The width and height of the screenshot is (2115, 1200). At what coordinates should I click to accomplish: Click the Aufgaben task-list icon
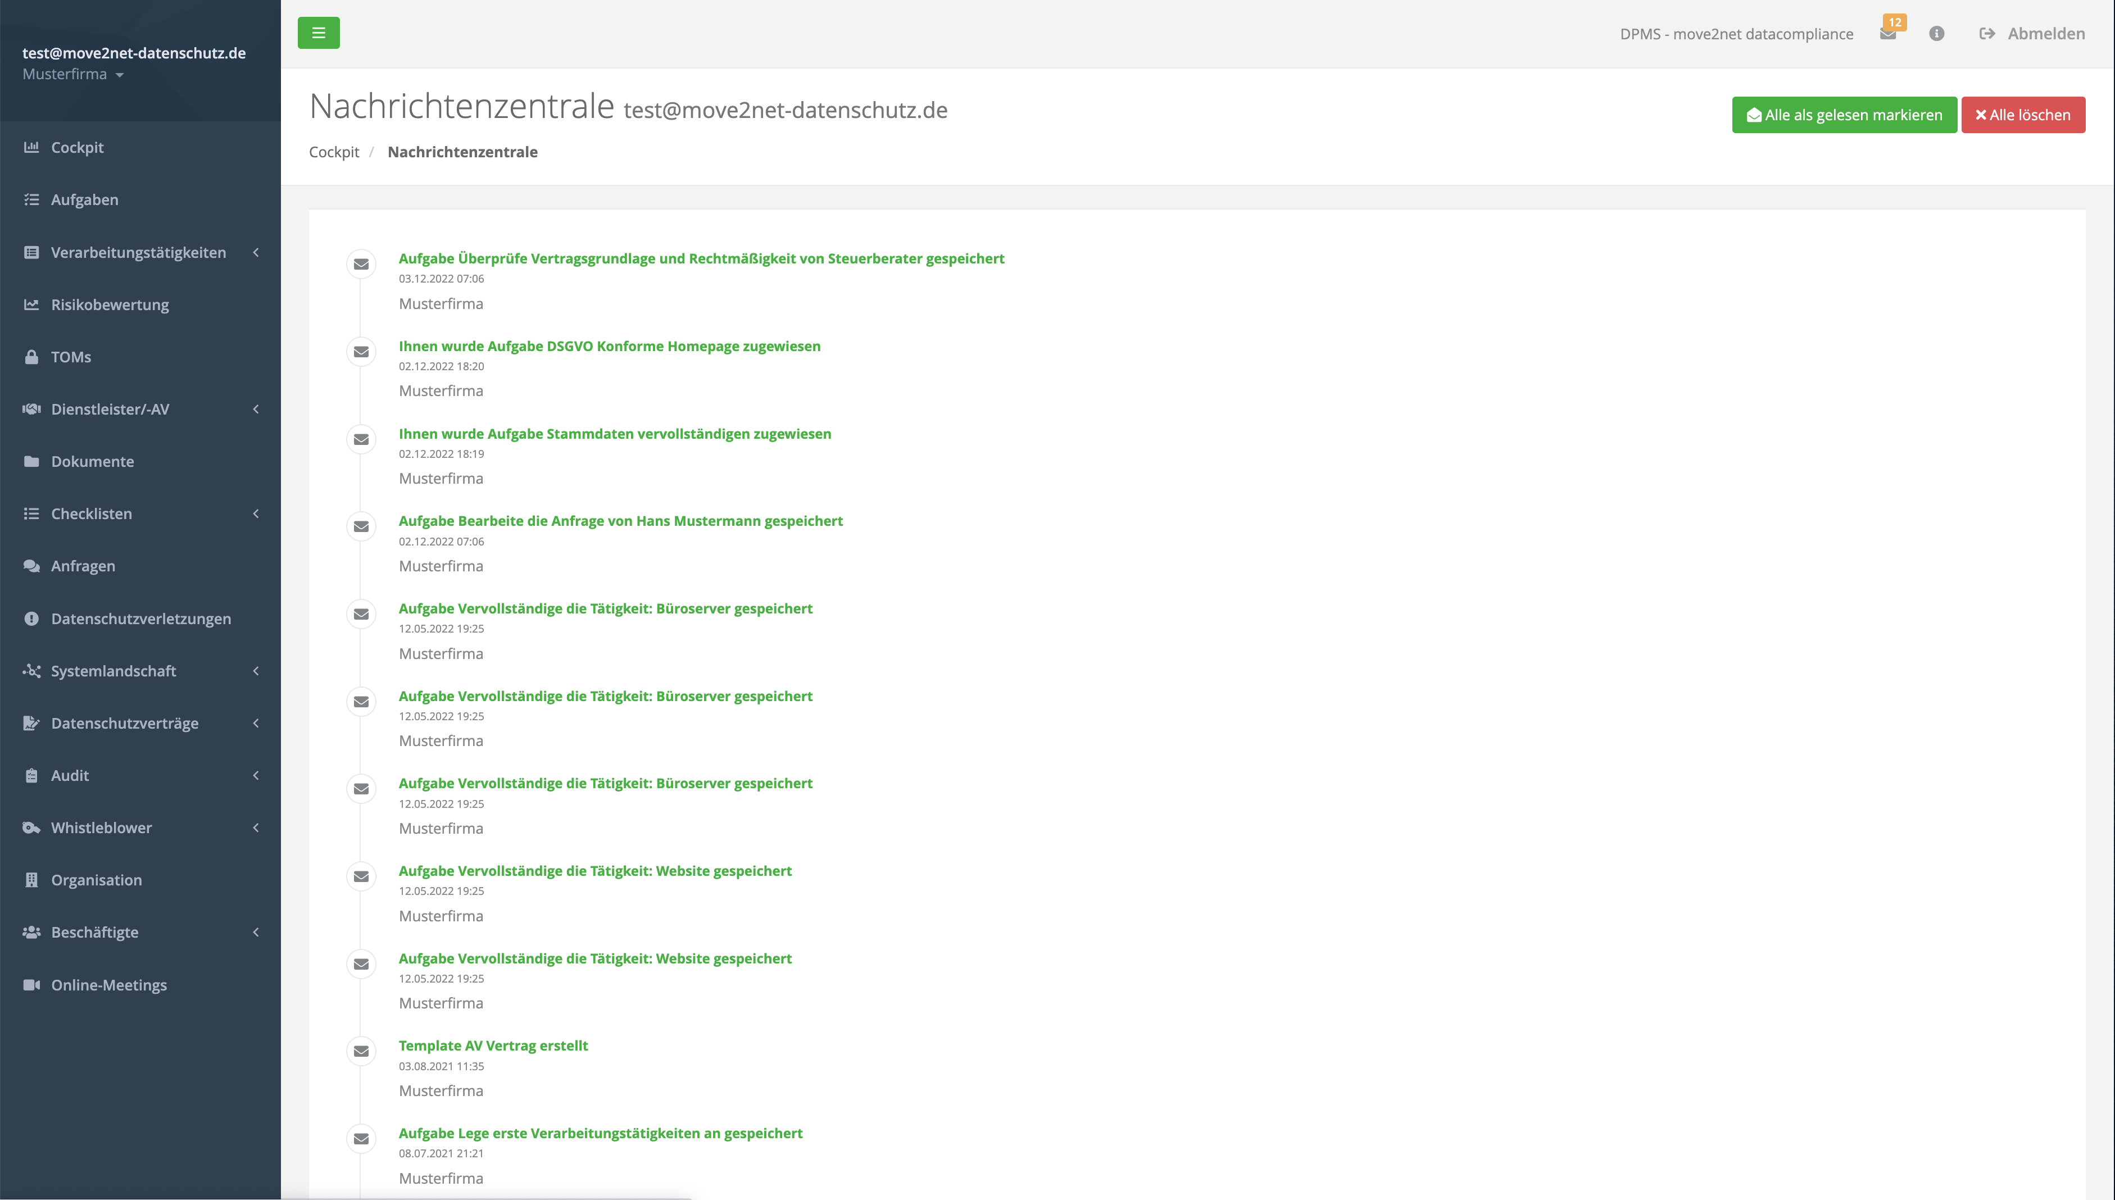[x=31, y=199]
